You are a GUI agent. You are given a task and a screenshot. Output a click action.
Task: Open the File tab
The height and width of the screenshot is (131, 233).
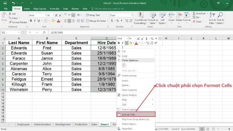click(x=6, y=9)
